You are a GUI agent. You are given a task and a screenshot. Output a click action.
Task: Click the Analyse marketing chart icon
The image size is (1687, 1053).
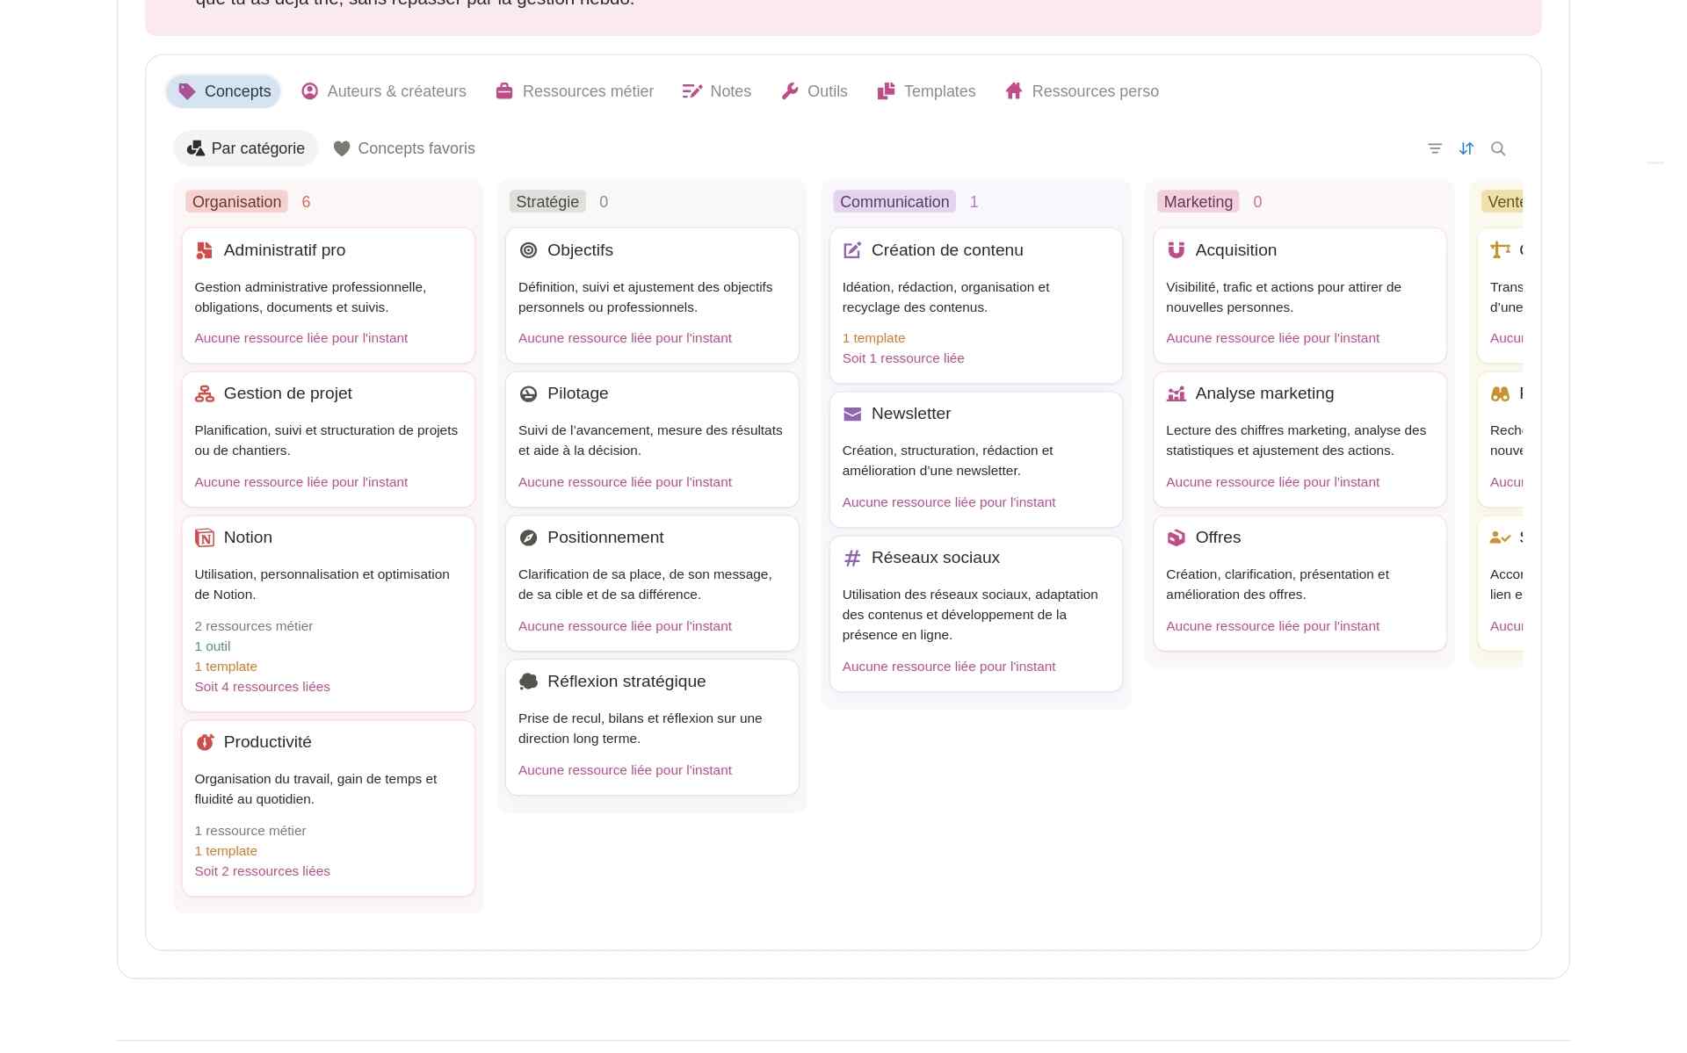(1177, 393)
